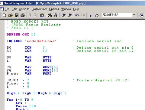This screenshot has width=145, height=110.
Task: Click the document icon beside File menu
Action: tap(2, 9)
